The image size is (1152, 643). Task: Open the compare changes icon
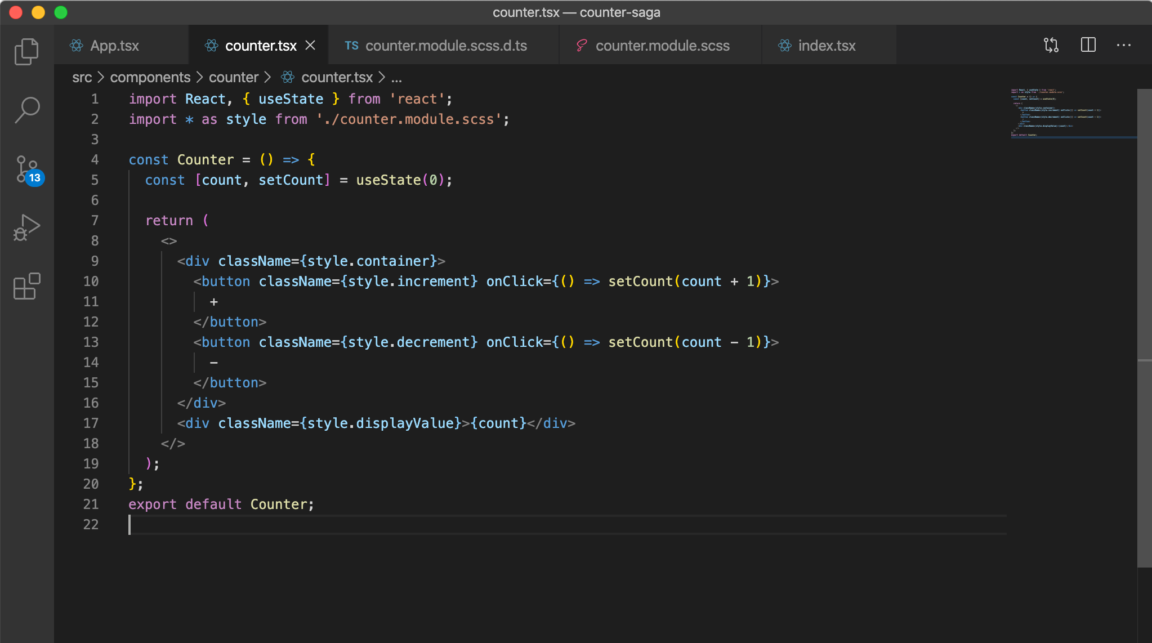1051,45
